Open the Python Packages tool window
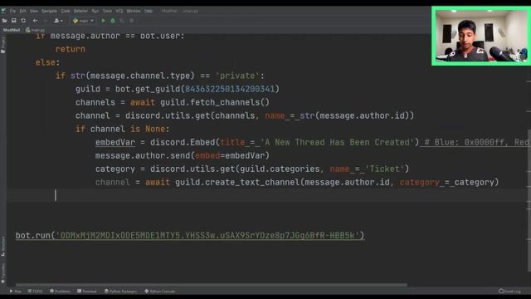531x299 pixels. [x=120, y=292]
